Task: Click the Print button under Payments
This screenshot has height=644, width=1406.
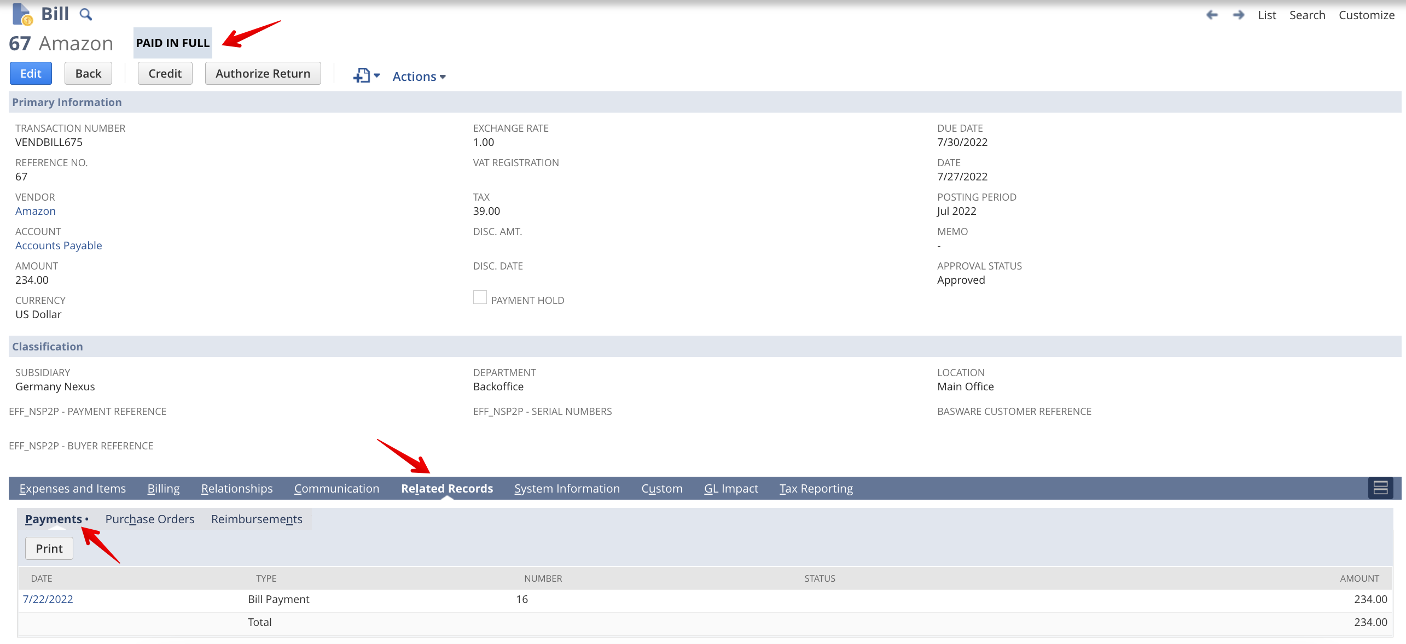Action: [49, 548]
